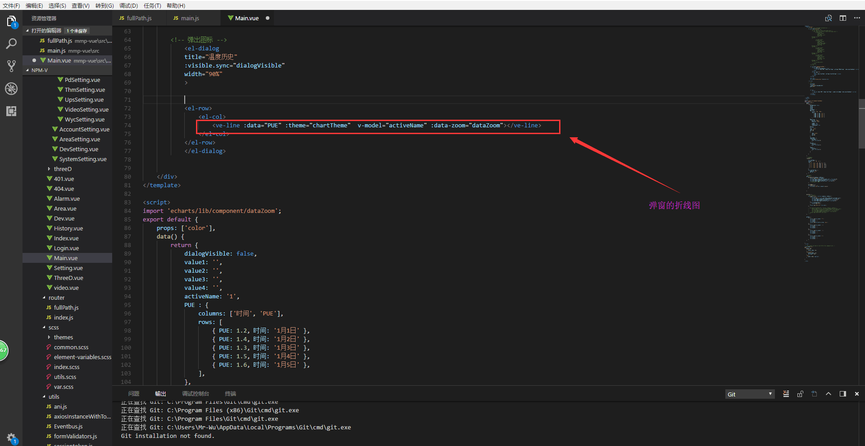Screen dimensions: 865x446
Task: Collapse the open editors section
Action: 27,31
